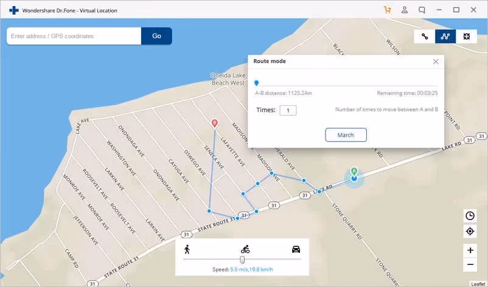The height and width of the screenshot is (287, 488).
Task: Click the shopping cart icon in title bar
Action: click(x=387, y=10)
